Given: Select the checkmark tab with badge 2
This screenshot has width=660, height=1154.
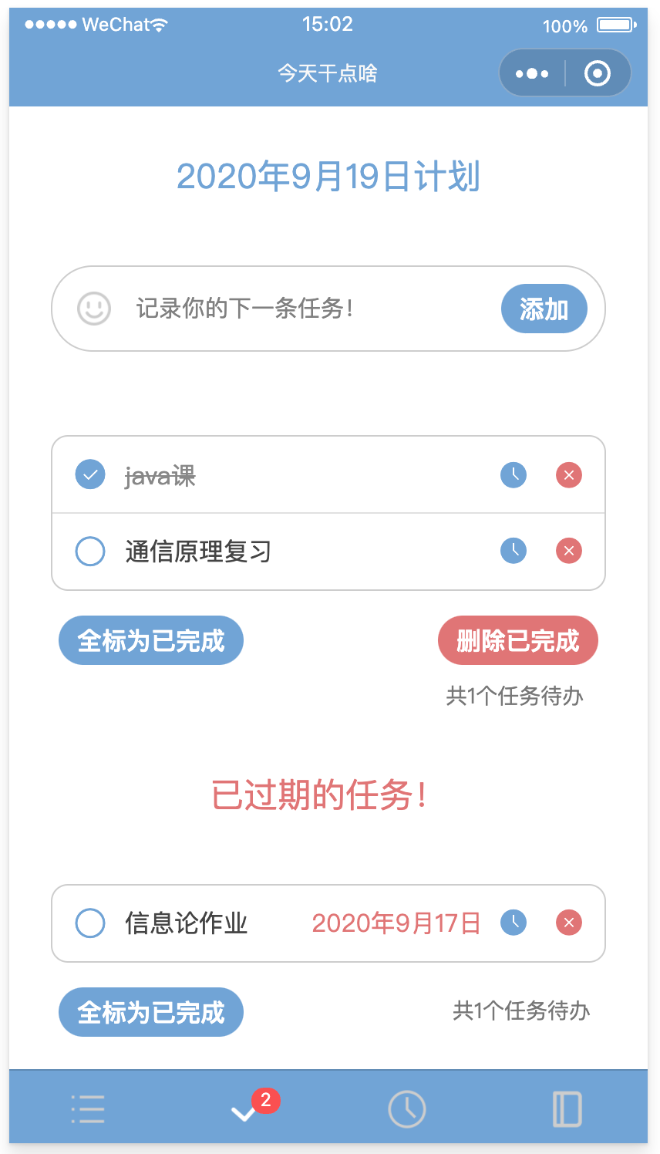Looking at the screenshot, I should tap(245, 1111).
